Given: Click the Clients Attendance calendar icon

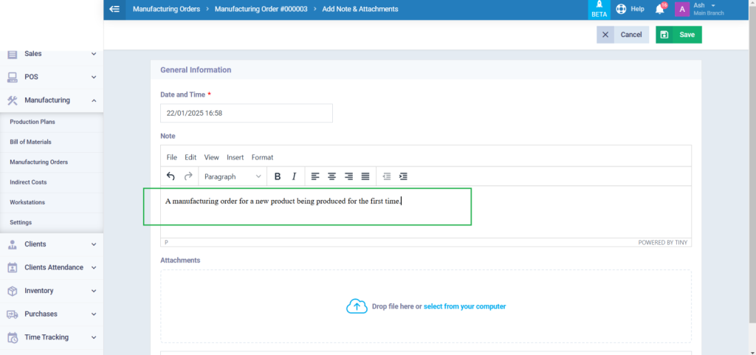Looking at the screenshot, I should (13, 267).
